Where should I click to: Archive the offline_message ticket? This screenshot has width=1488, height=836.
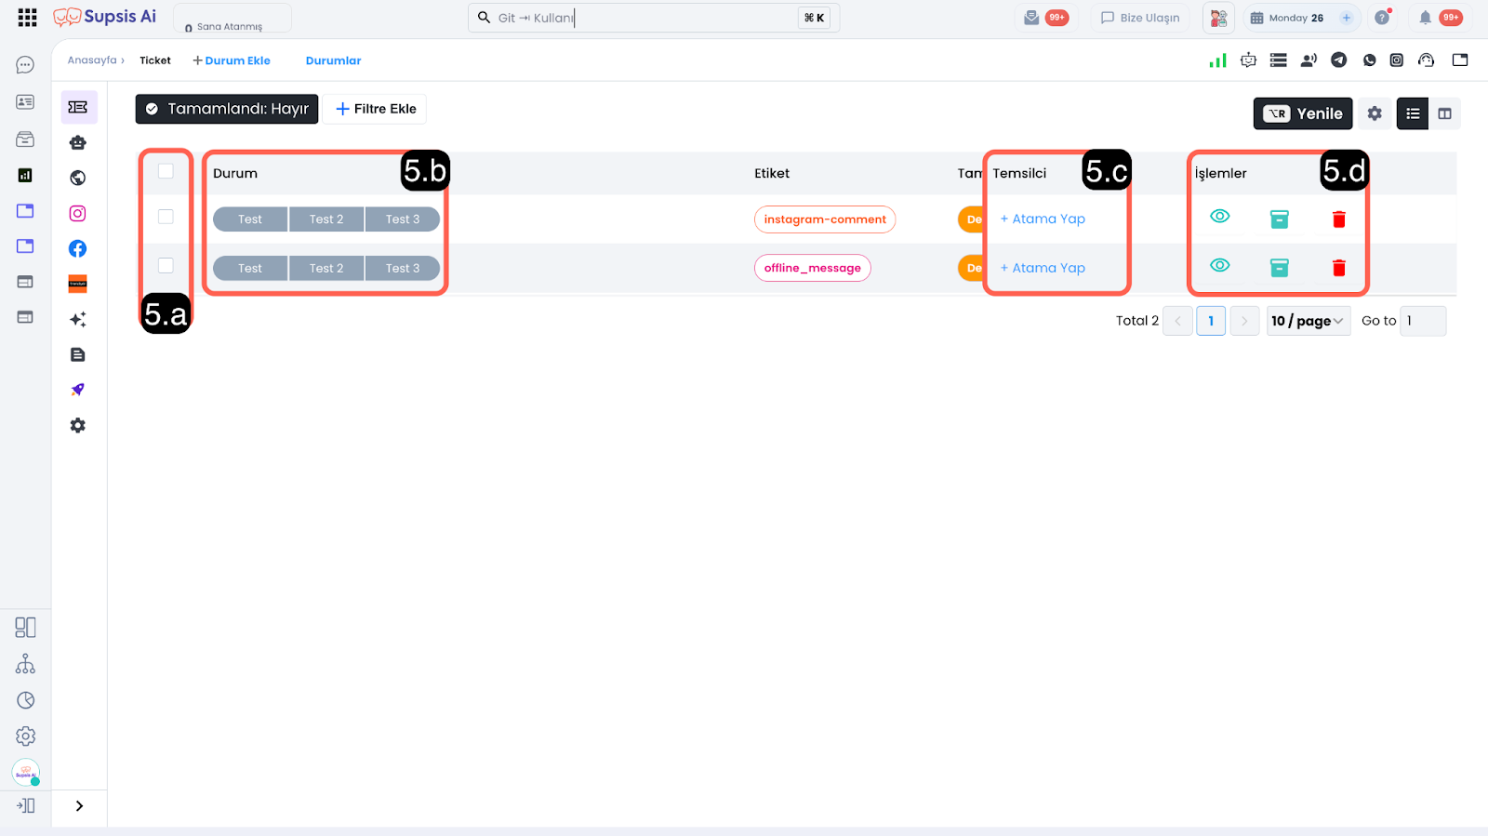[x=1279, y=268]
